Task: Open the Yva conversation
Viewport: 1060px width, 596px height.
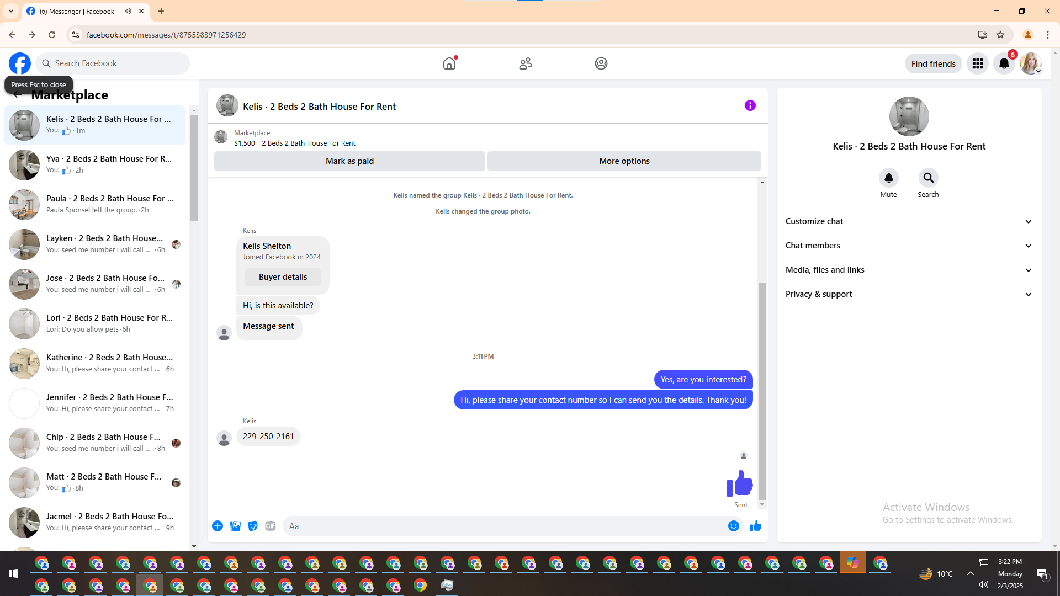Action: click(94, 164)
